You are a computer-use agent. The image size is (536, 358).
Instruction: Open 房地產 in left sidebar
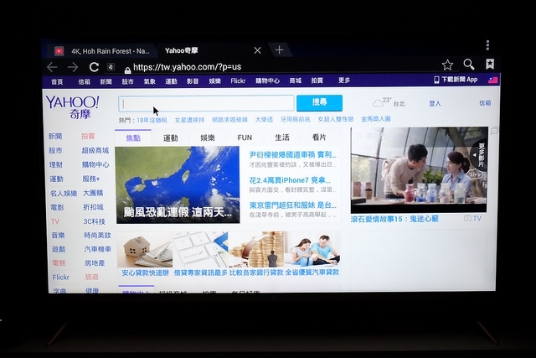(x=95, y=263)
